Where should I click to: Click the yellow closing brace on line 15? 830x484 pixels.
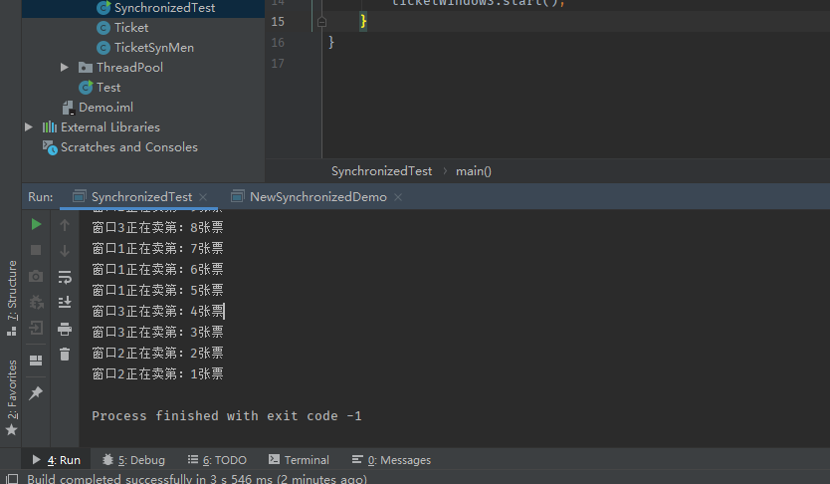[363, 21]
